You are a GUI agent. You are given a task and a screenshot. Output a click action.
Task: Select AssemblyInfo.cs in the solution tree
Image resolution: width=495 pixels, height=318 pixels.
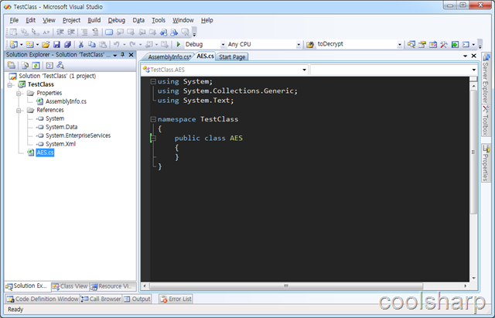[x=66, y=101]
